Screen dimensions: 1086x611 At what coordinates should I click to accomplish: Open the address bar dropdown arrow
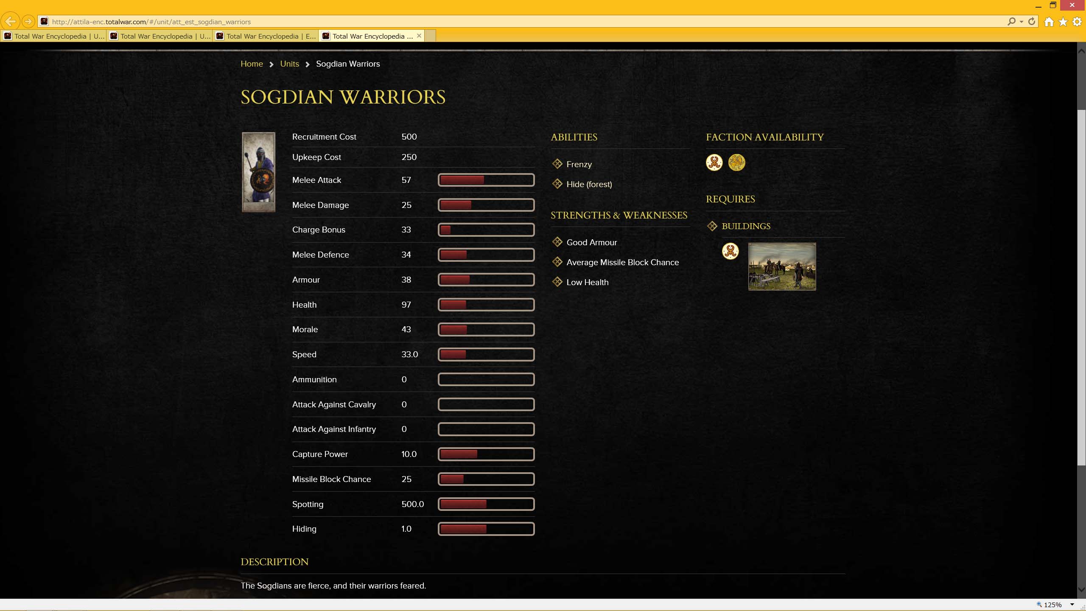[1022, 22]
